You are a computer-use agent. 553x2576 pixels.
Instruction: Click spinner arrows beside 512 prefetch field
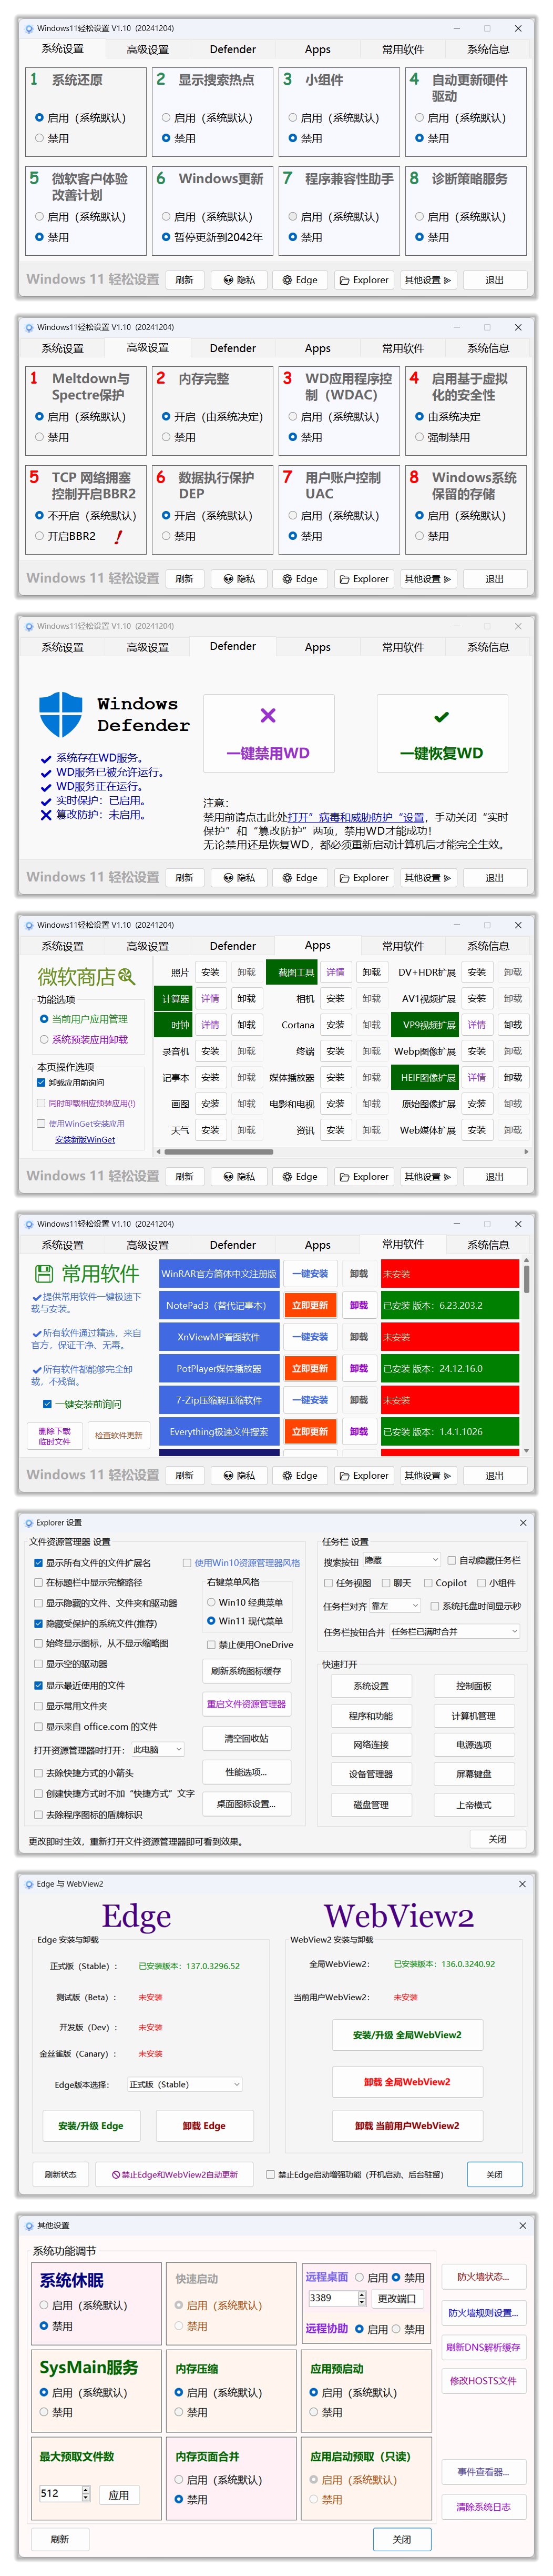86,2494
